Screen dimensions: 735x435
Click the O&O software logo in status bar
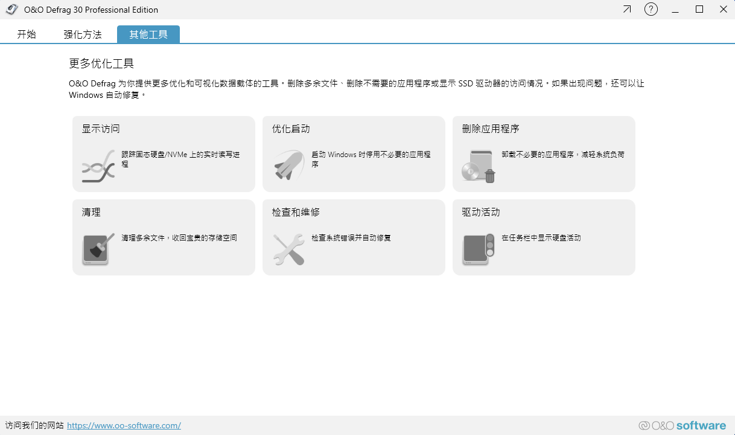click(x=682, y=425)
